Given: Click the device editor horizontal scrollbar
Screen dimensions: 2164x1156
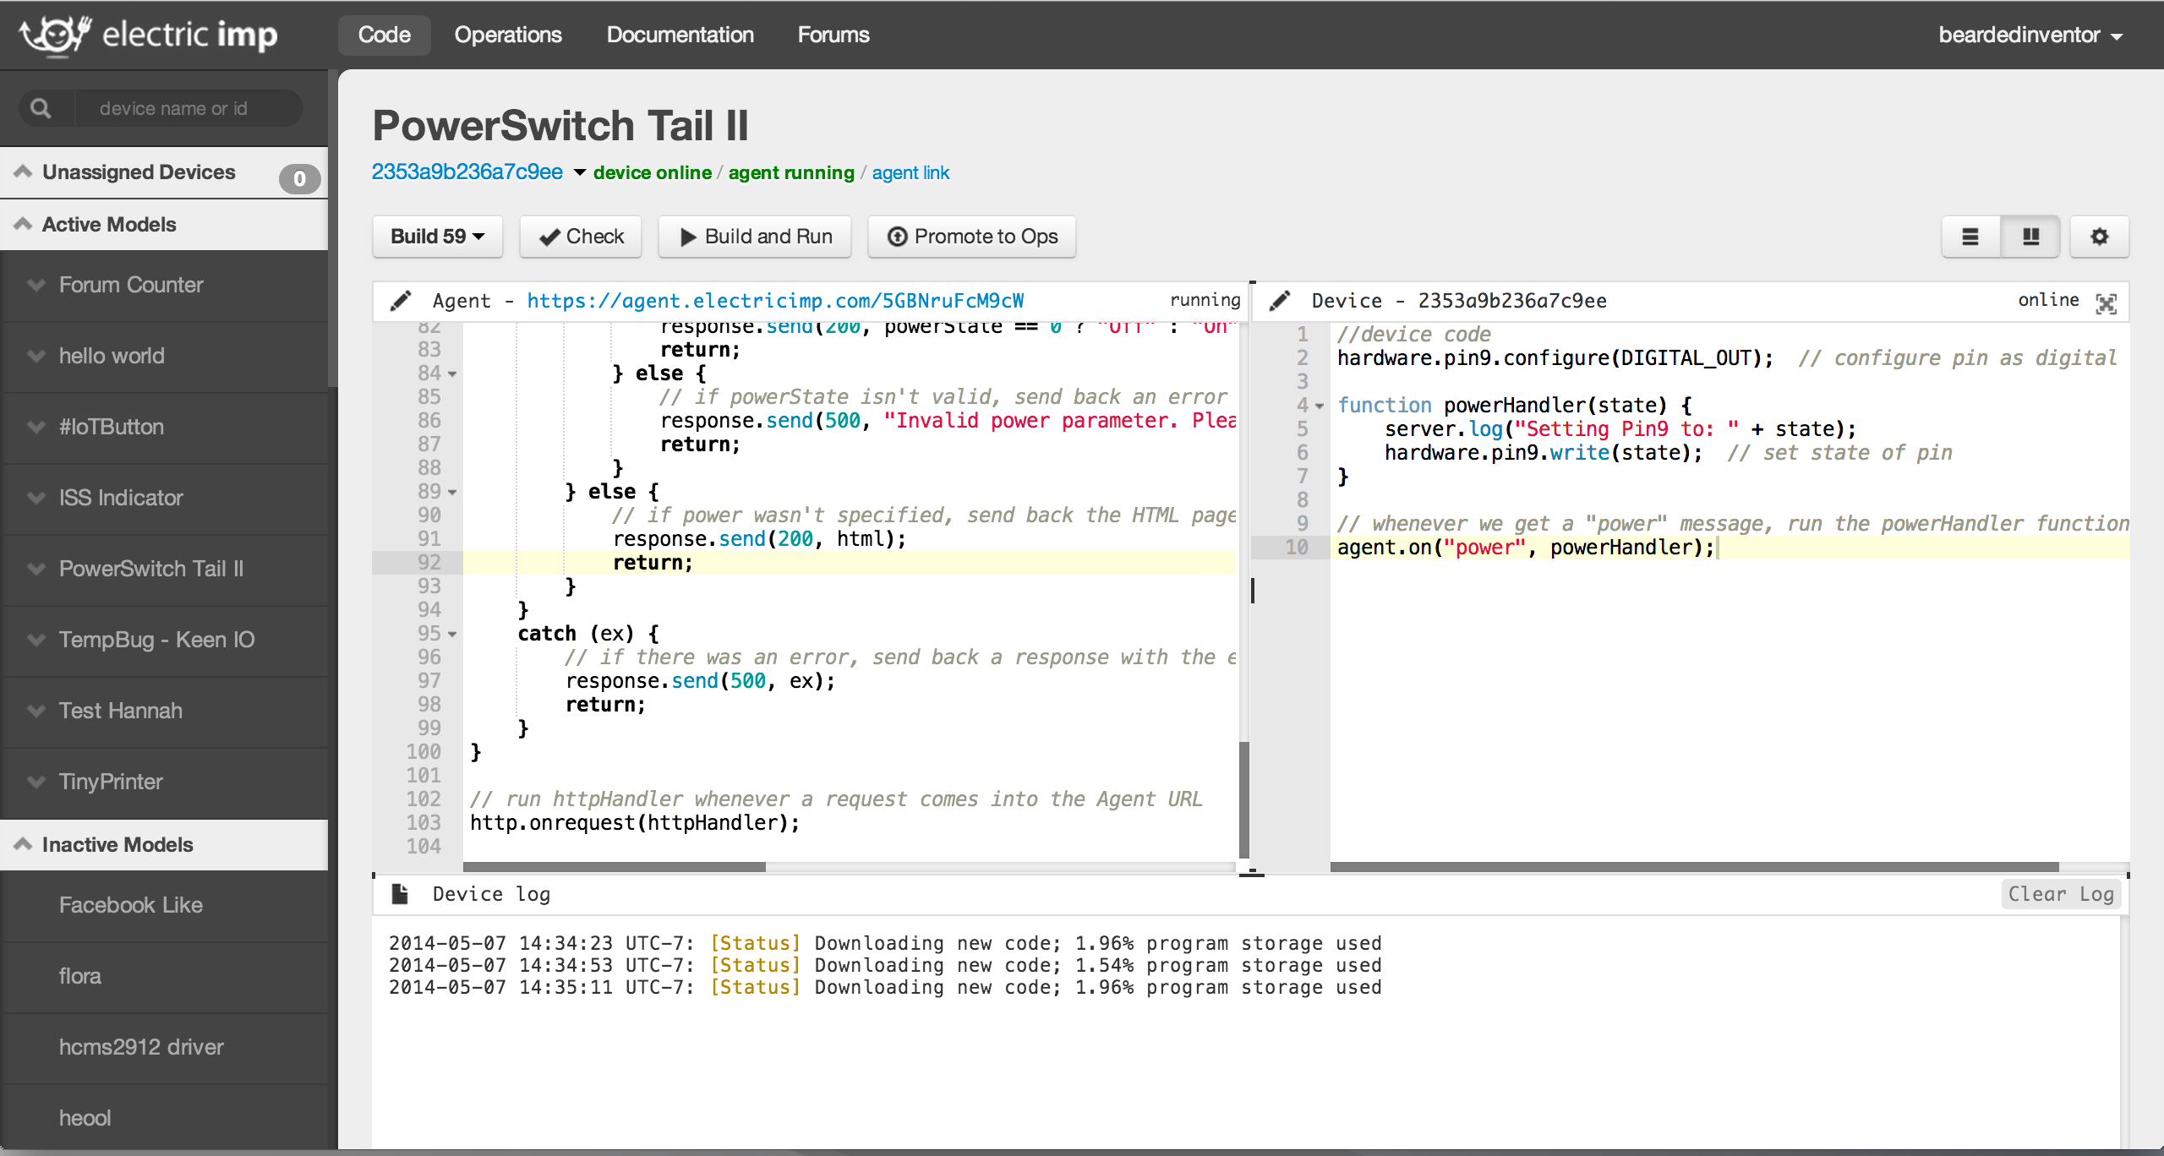Looking at the screenshot, I should 1694,867.
